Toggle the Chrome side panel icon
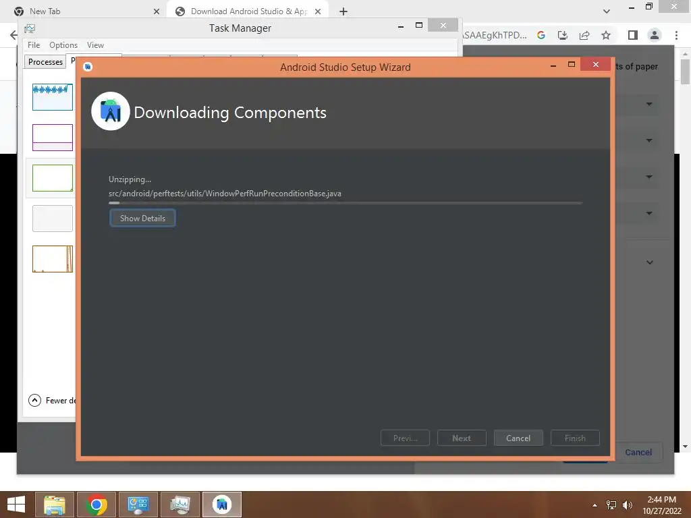Viewport: 691px width, 518px height. (633, 35)
